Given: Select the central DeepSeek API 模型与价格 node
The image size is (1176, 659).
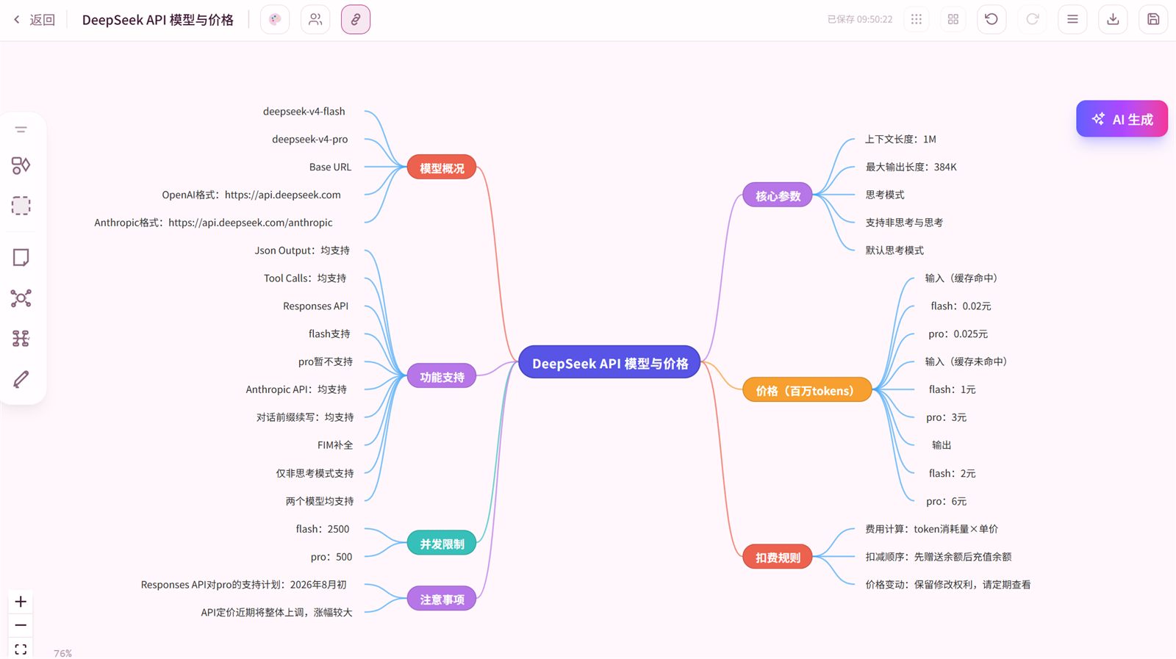Looking at the screenshot, I should click(610, 363).
